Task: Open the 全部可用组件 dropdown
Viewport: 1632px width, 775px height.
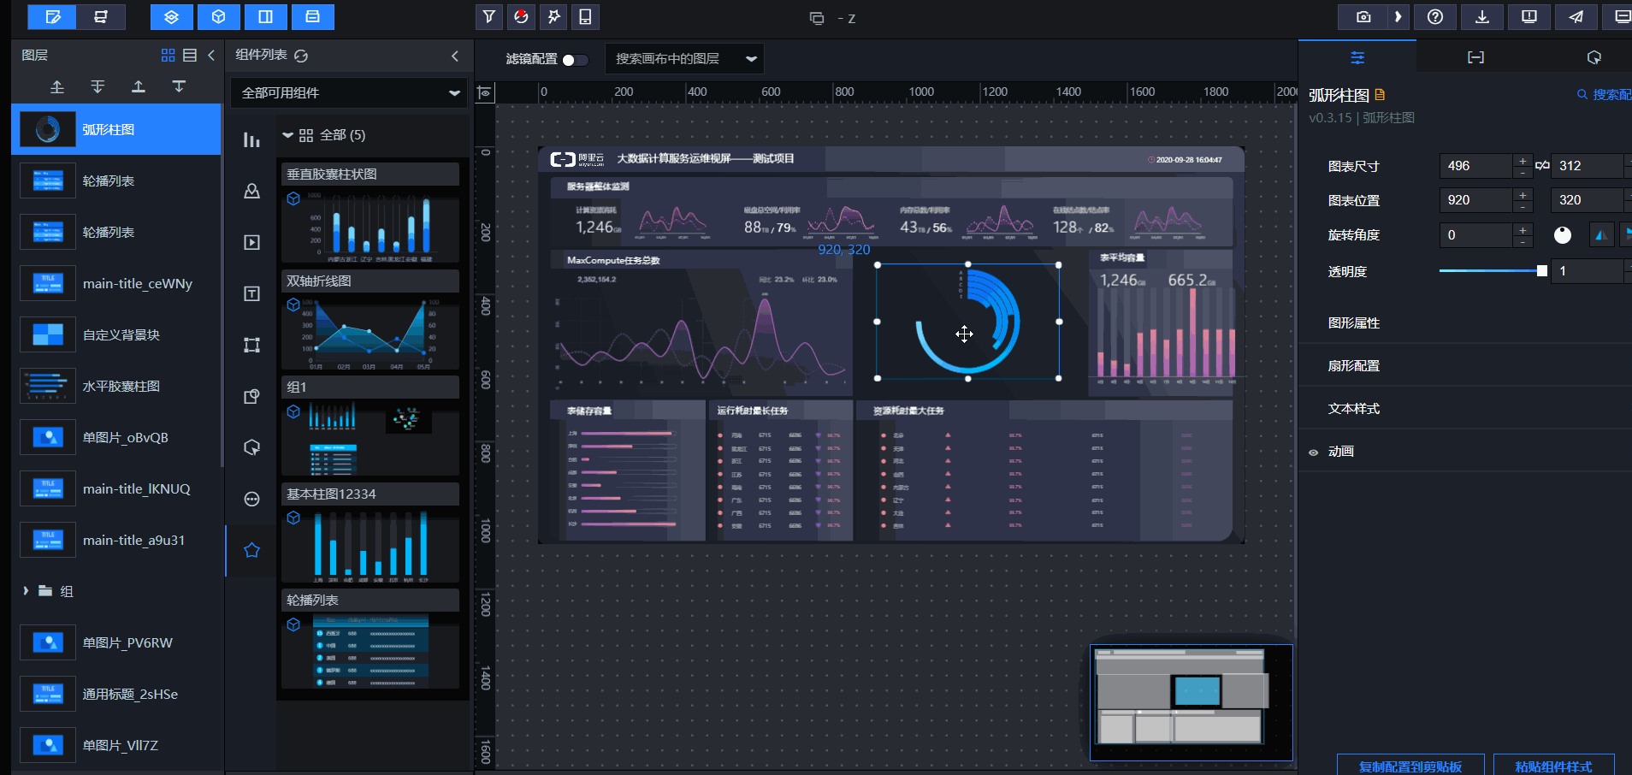Action: 349,92
